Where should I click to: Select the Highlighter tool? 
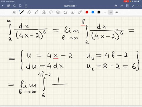coord(36,12)
